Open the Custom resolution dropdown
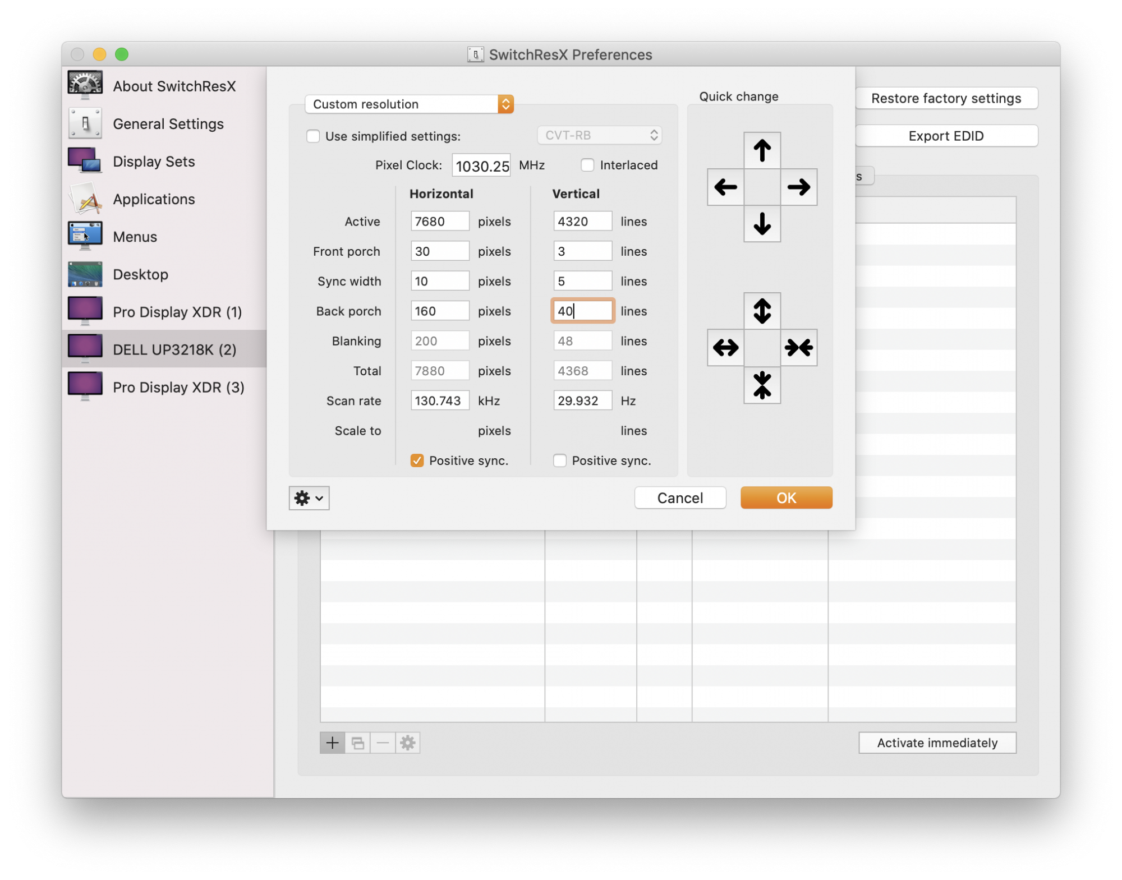The width and height of the screenshot is (1122, 880). point(409,104)
